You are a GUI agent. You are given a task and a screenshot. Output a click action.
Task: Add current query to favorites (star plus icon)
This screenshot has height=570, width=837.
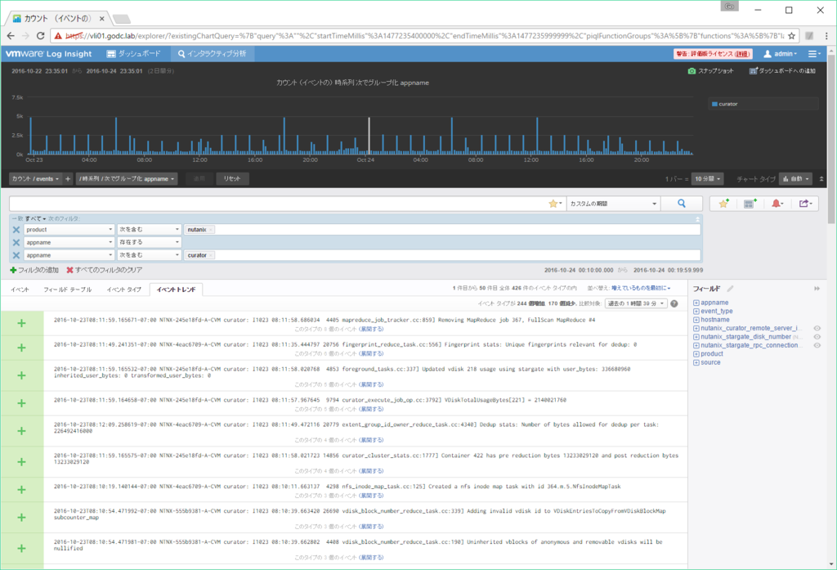tap(723, 204)
